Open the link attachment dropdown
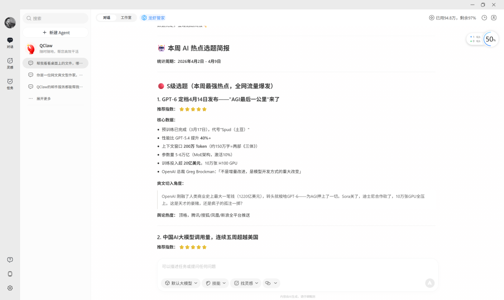Viewport: 504px width, 300px height. (x=271, y=283)
